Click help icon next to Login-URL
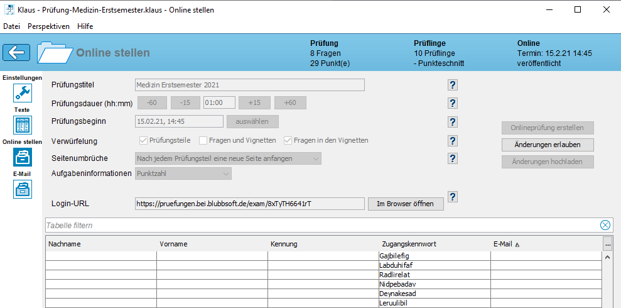 (x=453, y=197)
